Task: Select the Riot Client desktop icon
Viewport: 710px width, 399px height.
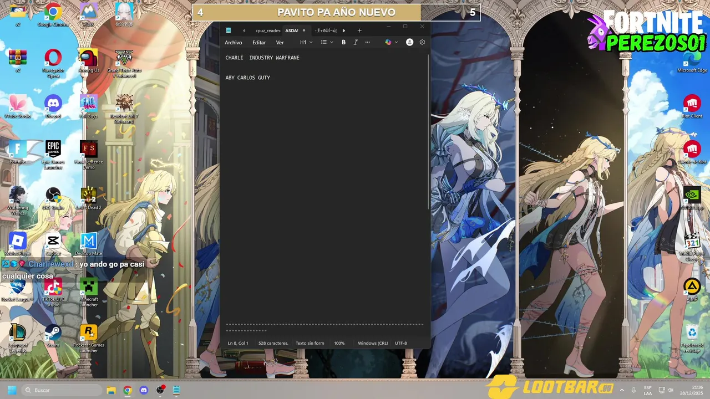Action: pos(692,106)
